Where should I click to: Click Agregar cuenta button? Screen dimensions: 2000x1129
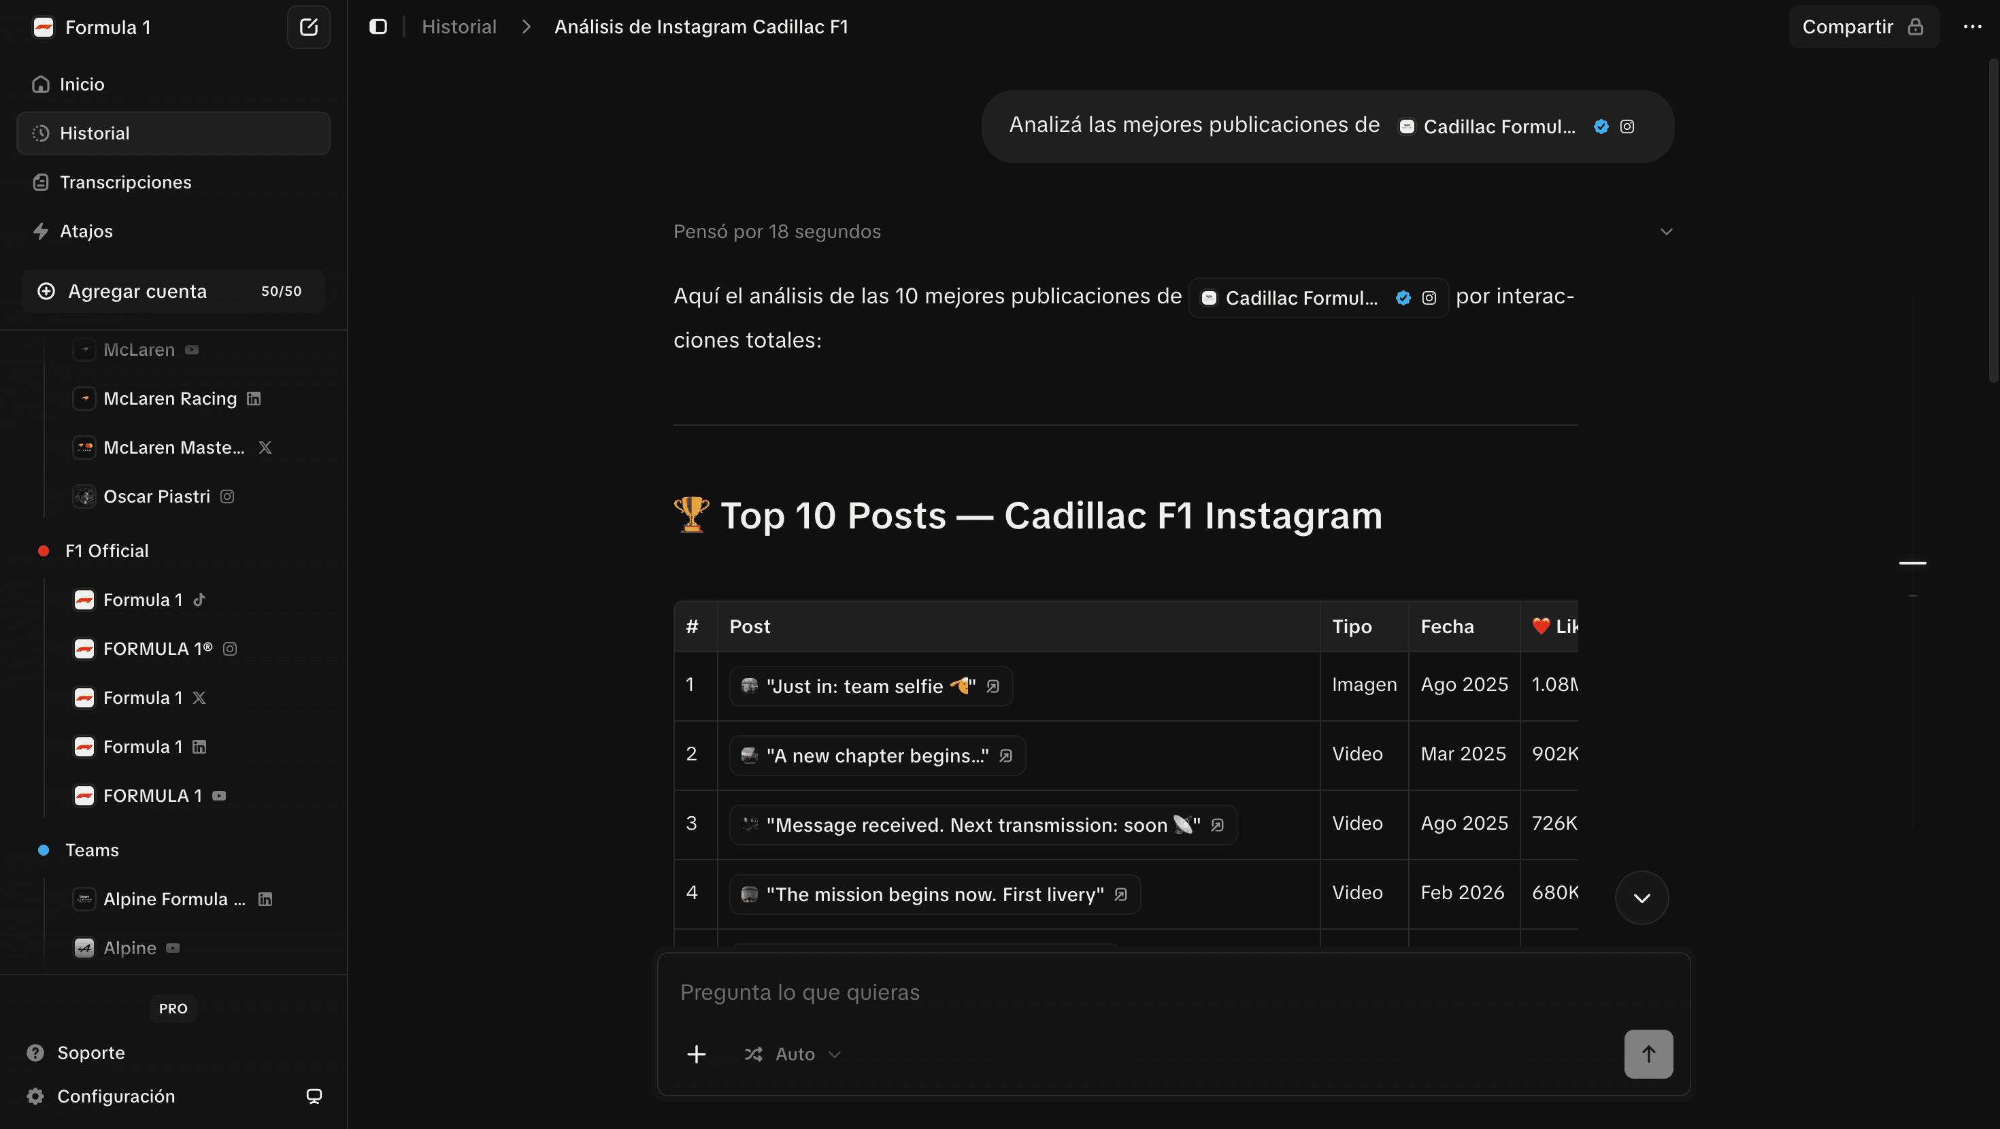click(173, 291)
